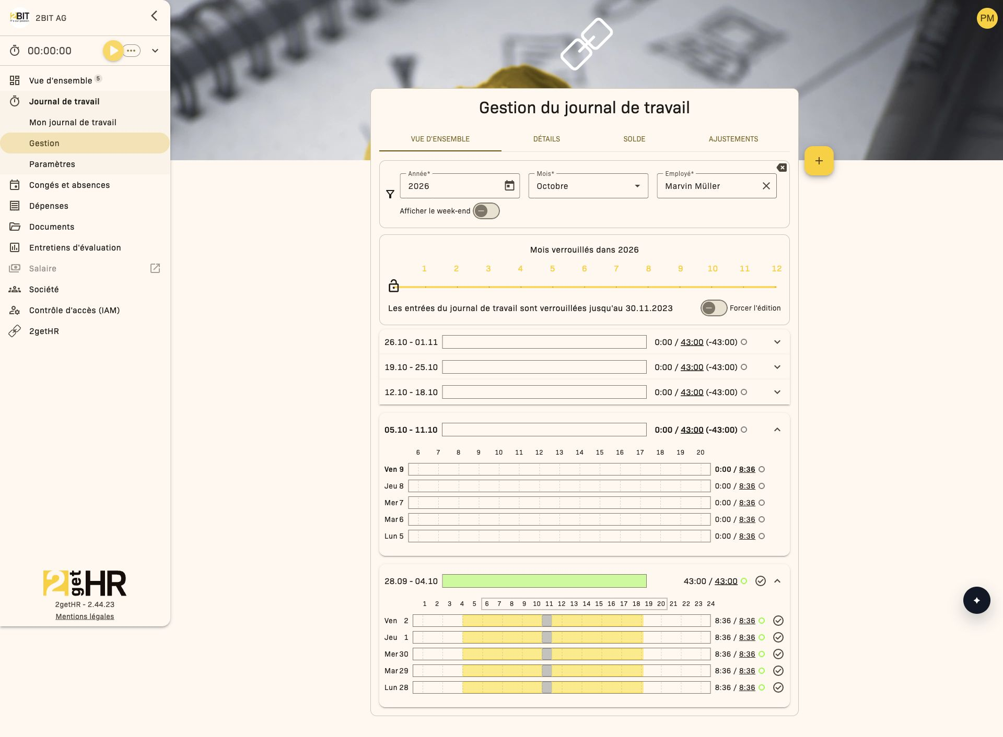The image size is (1003, 737).
Task: Open the Mentions légales link
Action: tap(85, 616)
